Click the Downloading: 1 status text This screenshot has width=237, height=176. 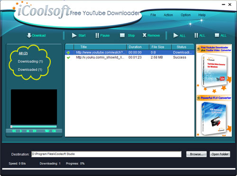50,164
